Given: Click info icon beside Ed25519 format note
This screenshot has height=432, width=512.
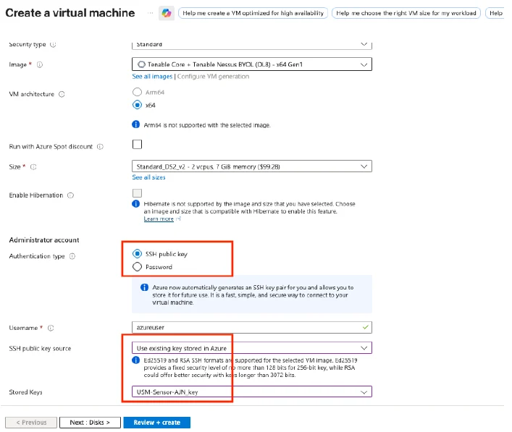Looking at the screenshot, I should tap(136, 360).
